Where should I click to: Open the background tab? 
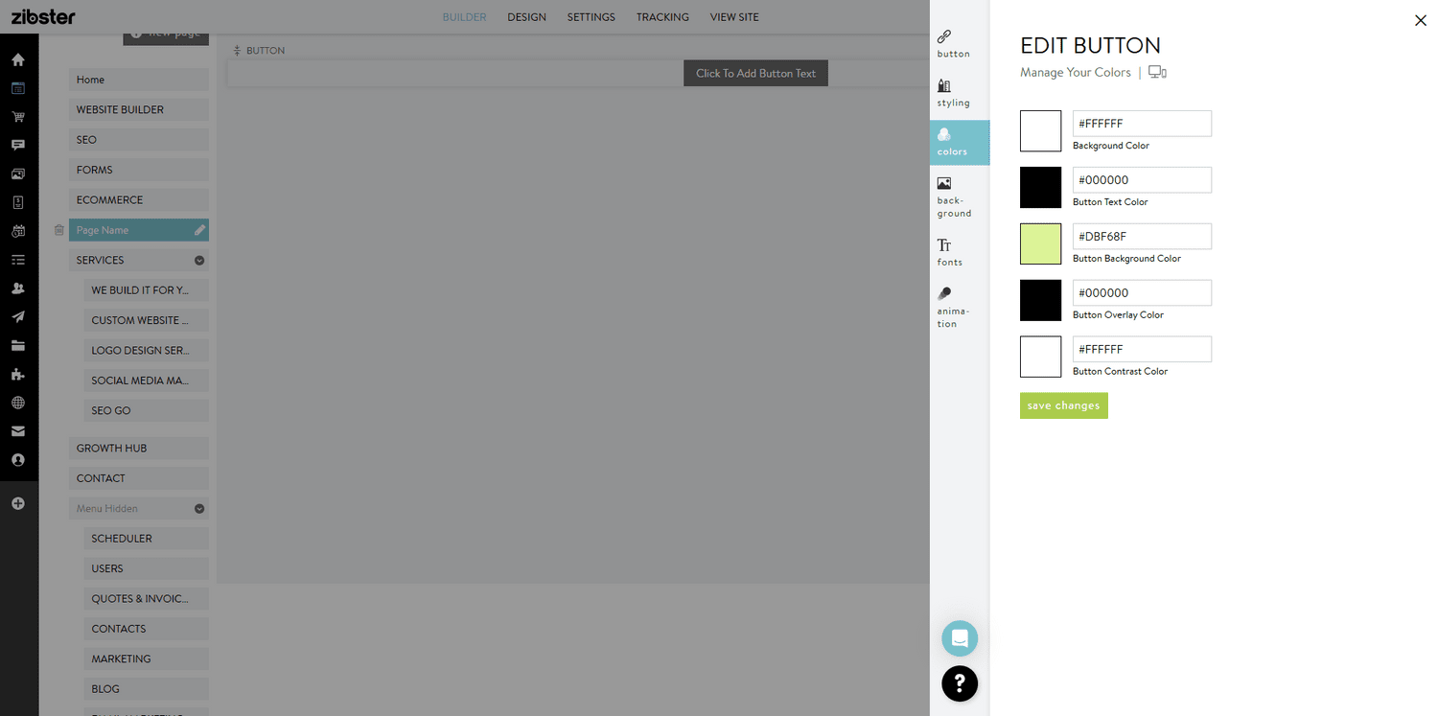click(x=960, y=196)
